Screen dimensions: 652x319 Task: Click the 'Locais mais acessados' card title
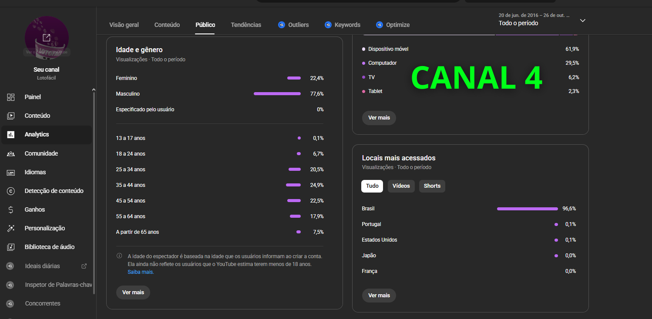399,158
